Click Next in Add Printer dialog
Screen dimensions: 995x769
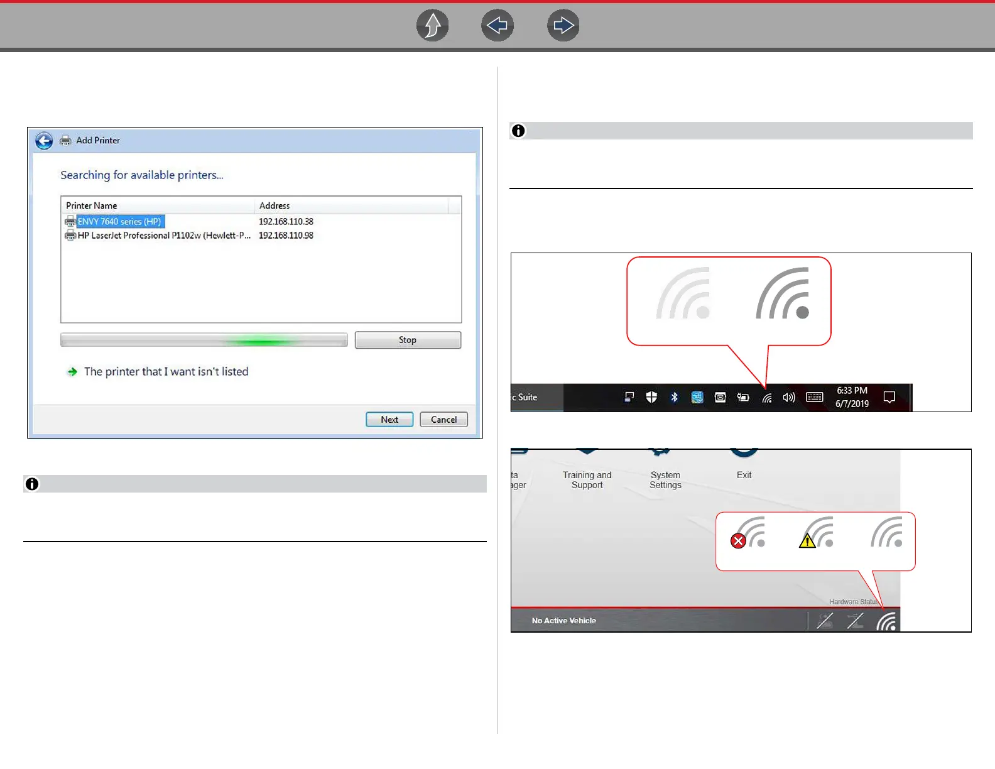pyautogui.click(x=389, y=420)
